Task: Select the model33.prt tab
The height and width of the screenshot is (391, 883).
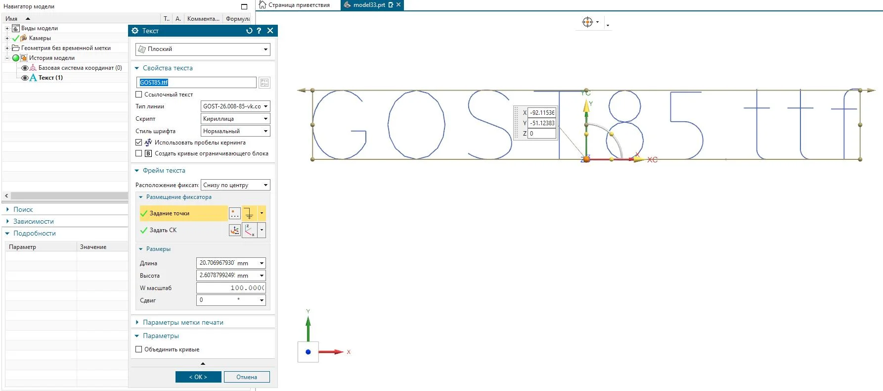Action: click(x=369, y=5)
